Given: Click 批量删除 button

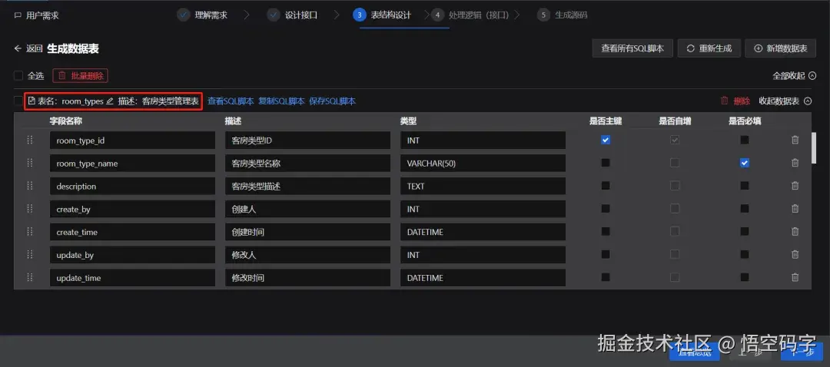Looking at the screenshot, I should (81, 75).
